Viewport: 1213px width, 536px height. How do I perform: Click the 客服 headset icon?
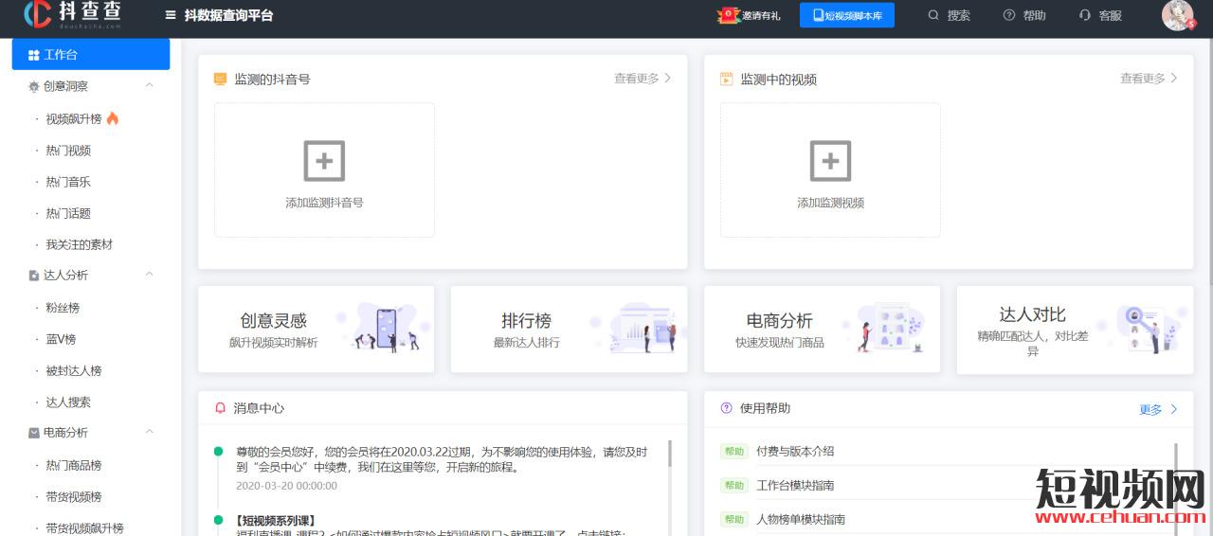point(1085,15)
